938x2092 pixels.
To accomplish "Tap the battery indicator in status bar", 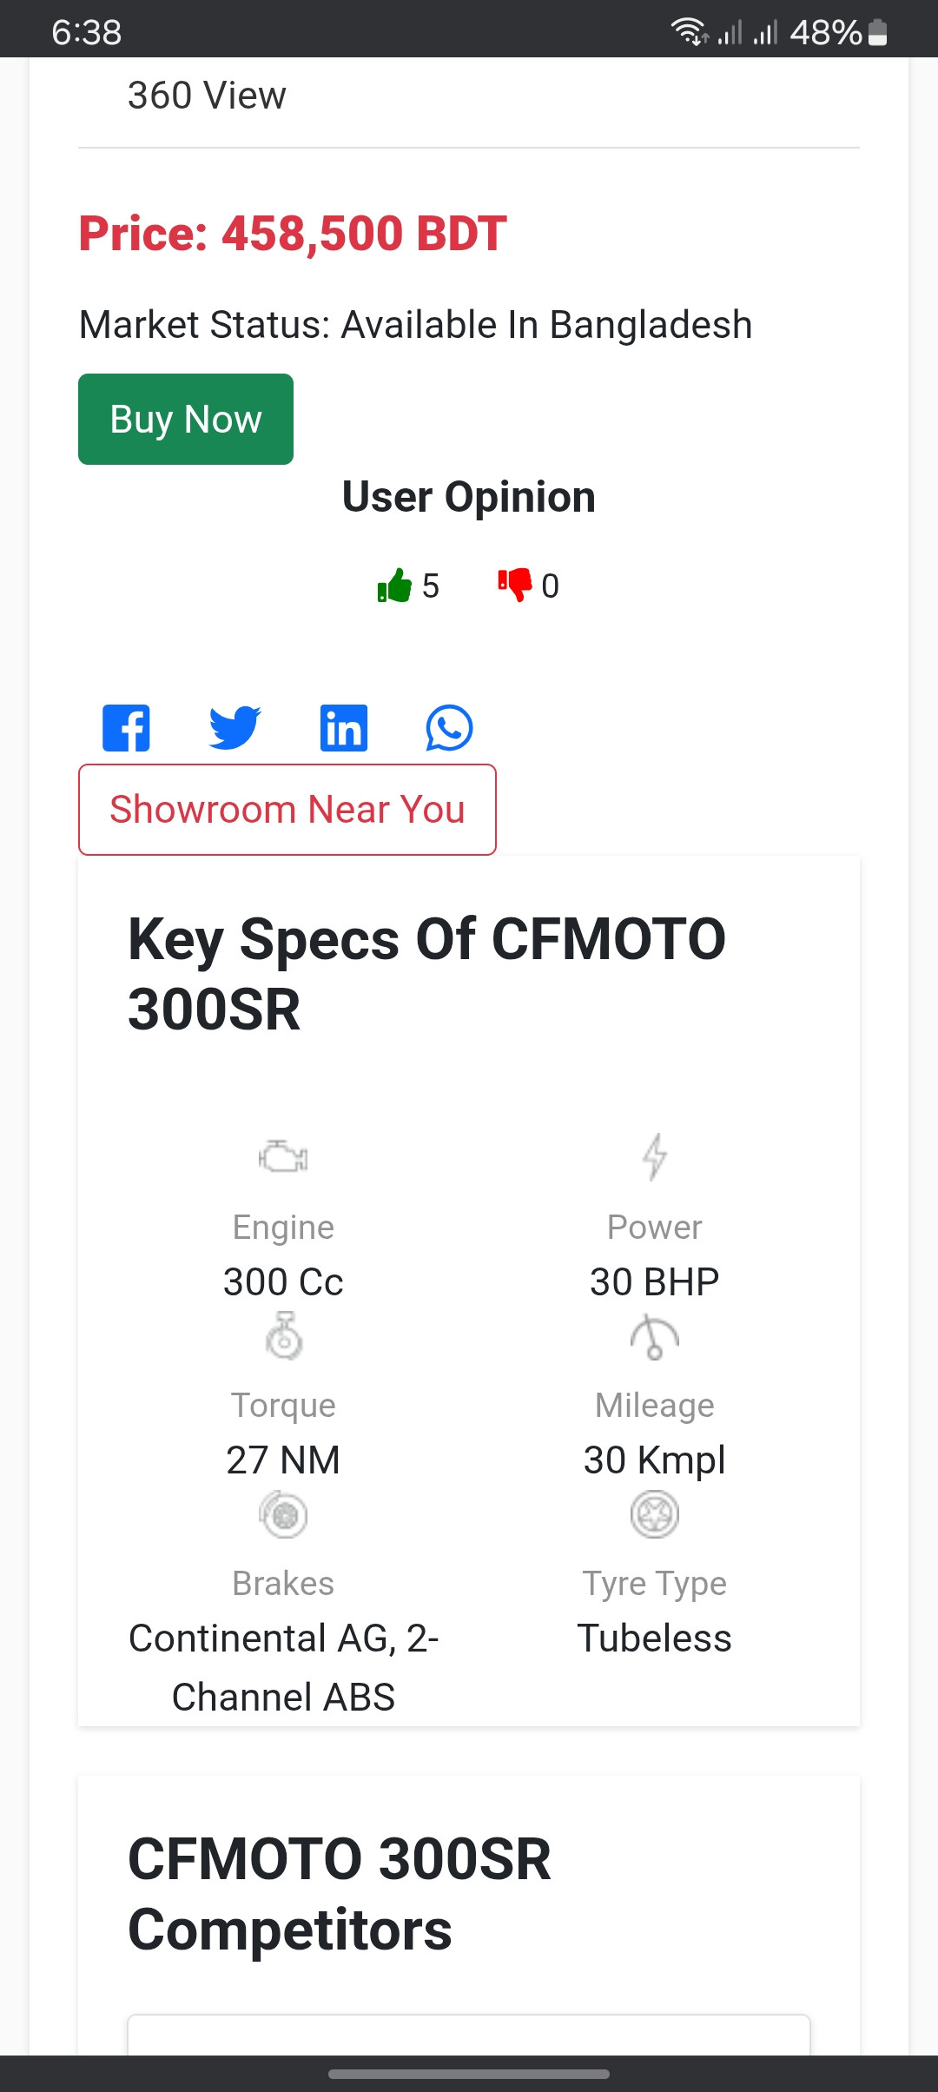I will coord(877,33).
